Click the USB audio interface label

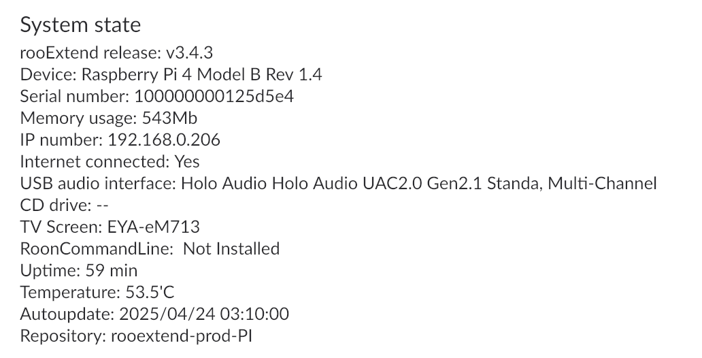pos(99,183)
